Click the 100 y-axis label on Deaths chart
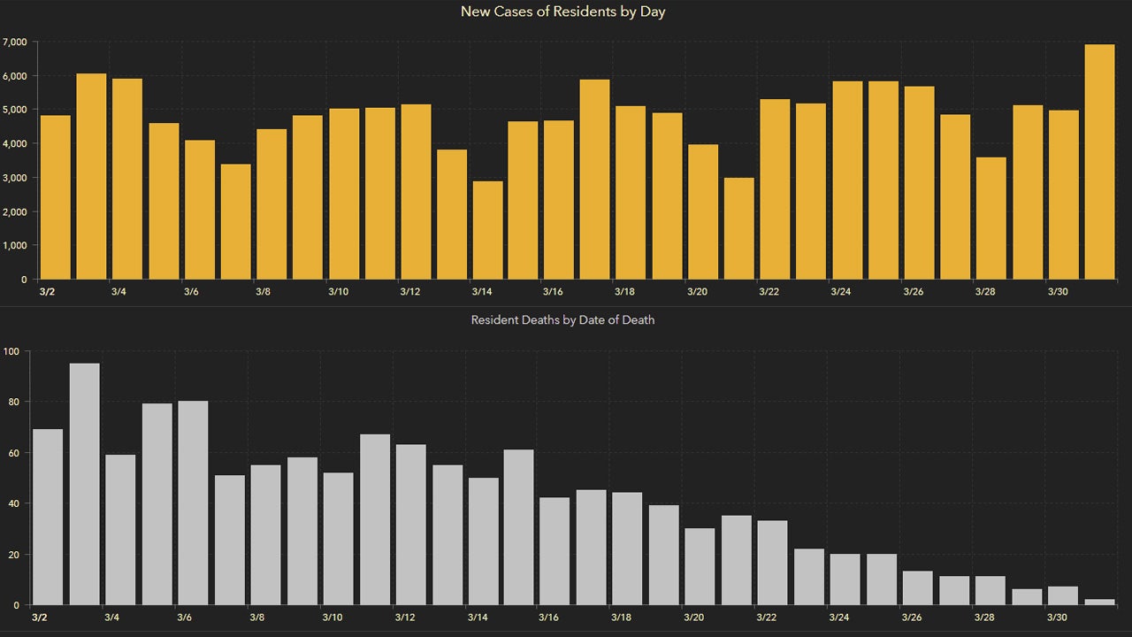The width and height of the screenshot is (1132, 637). tap(11, 351)
